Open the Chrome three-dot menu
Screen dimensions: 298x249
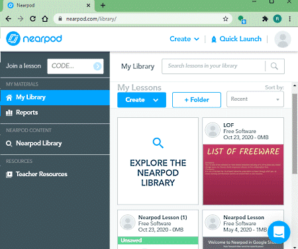pos(289,19)
